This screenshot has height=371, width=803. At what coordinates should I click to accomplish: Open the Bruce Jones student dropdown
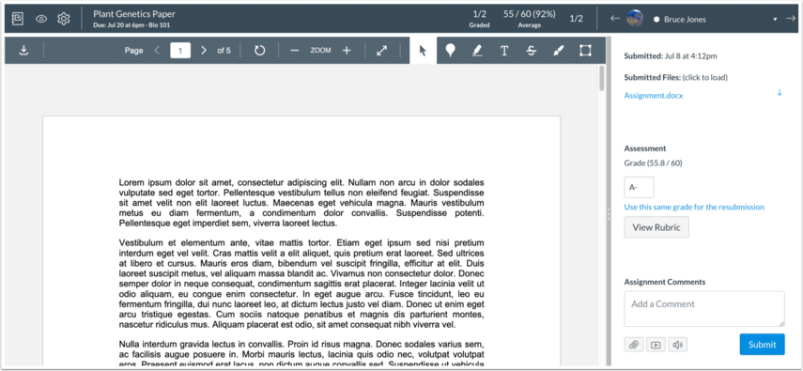[775, 20]
